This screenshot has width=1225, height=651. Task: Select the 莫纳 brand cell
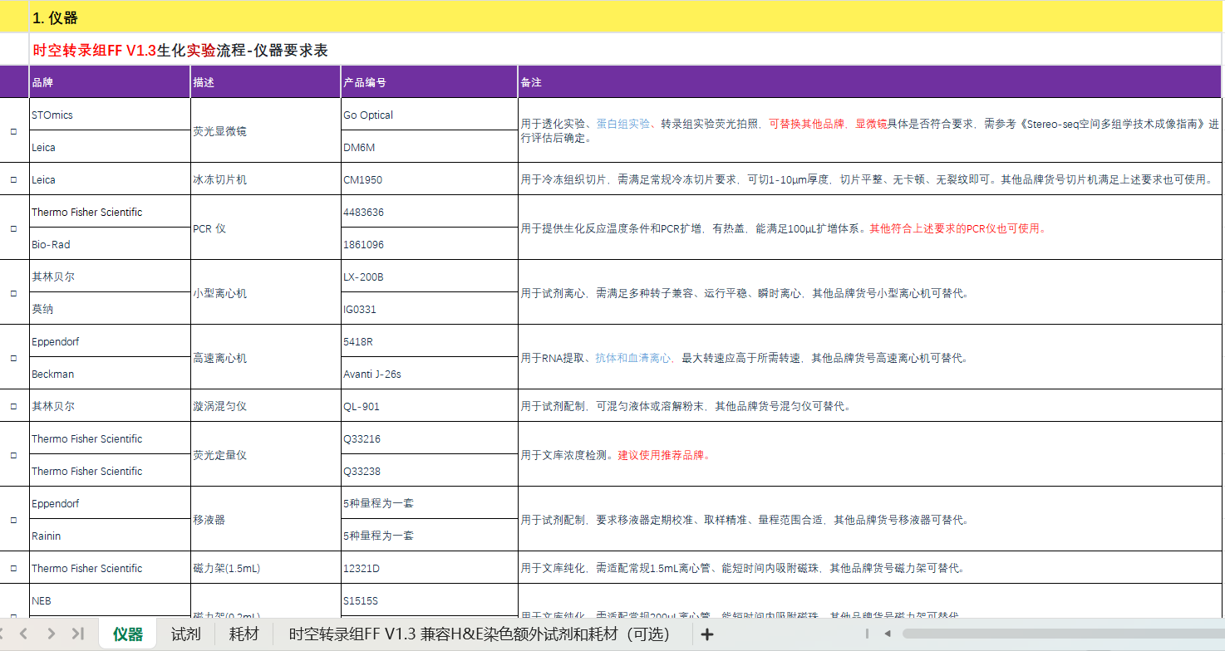click(110, 309)
